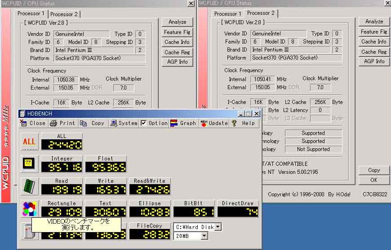Viewport: 391px width, 250px height.
Task: Click the Integer score value
Action: [x=62, y=167]
